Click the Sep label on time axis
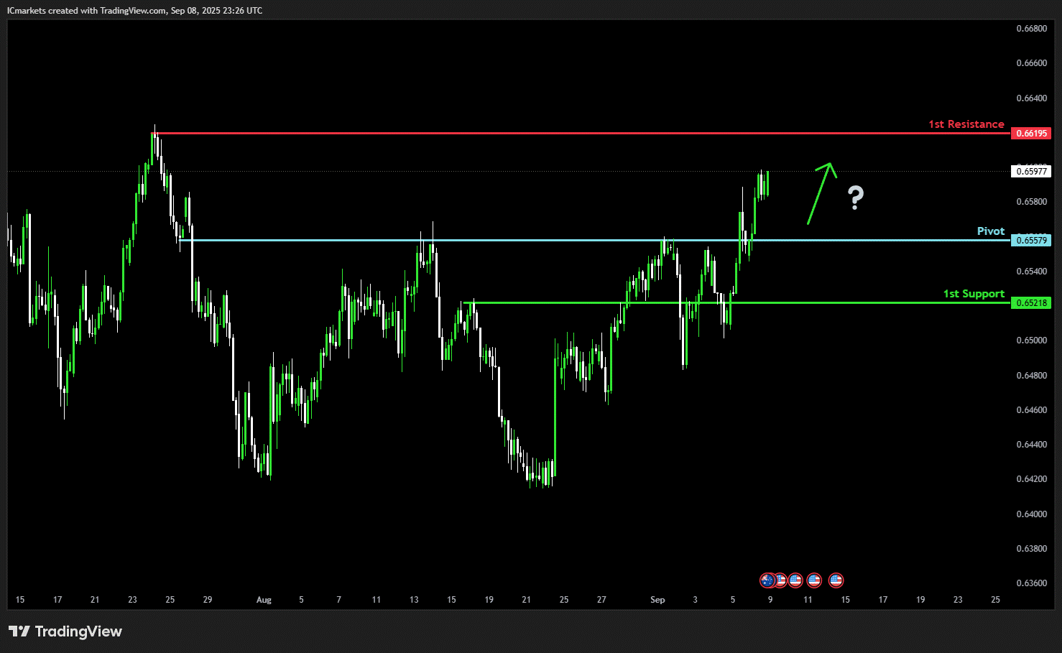The width and height of the screenshot is (1062, 653). (x=657, y=600)
